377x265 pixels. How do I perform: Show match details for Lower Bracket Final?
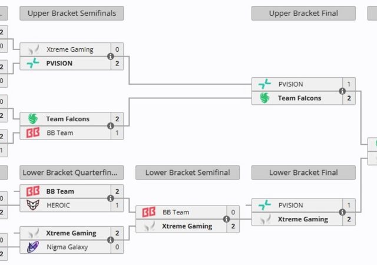pos(342,213)
